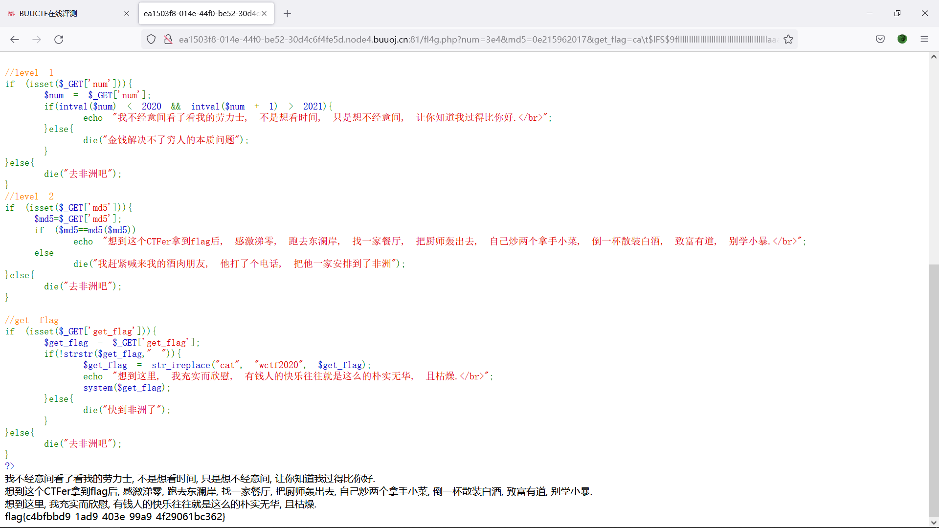
Task: Click the scrollbar down arrow
Action: pyautogui.click(x=934, y=523)
